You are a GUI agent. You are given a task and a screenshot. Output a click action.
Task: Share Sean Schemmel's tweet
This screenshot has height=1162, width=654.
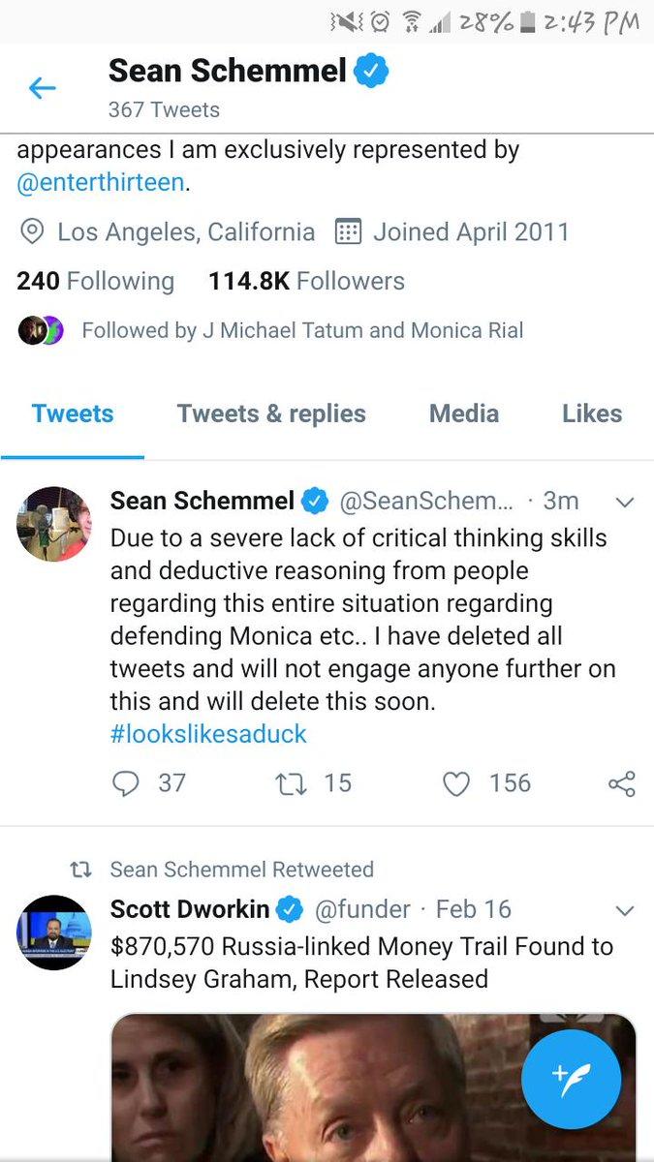(x=622, y=783)
